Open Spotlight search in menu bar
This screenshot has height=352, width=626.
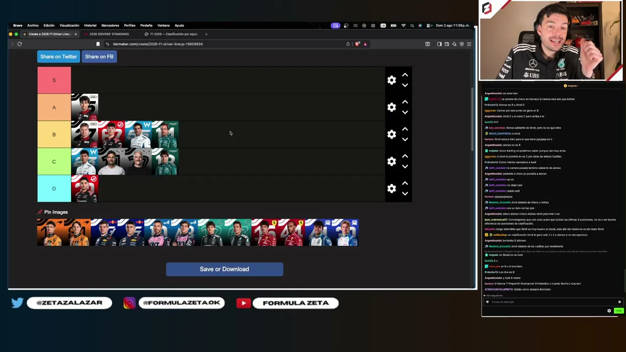[x=412, y=25]
